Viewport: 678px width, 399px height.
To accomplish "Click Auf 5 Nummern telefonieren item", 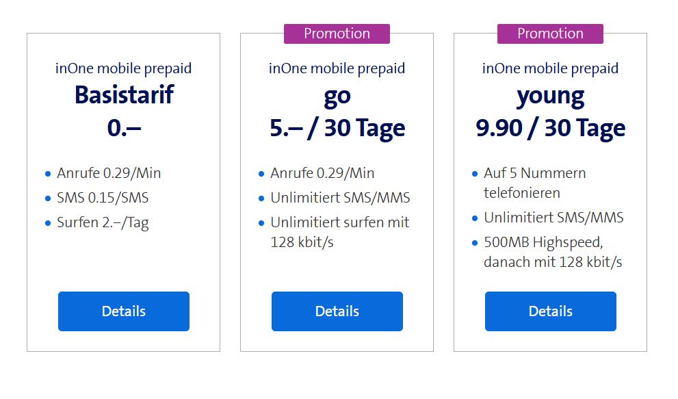I will tap(534, 183).
